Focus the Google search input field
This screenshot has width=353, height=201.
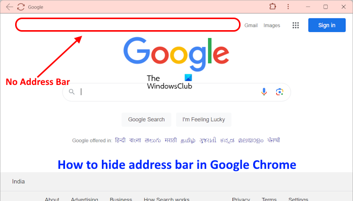point(169,92)
